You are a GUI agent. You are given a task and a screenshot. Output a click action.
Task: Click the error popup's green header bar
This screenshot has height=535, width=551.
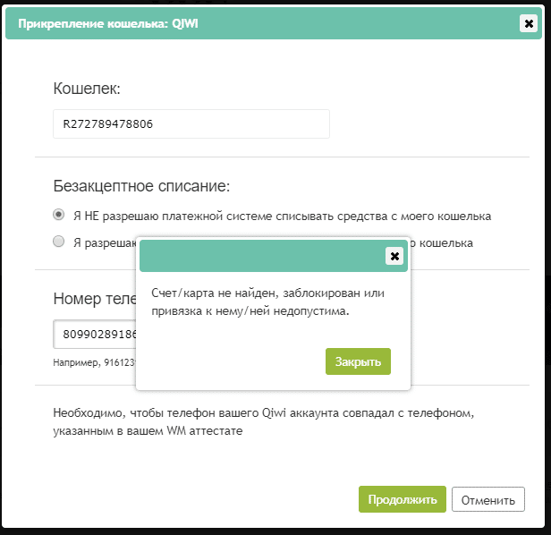pyautogui.click(x=259, y=256)
